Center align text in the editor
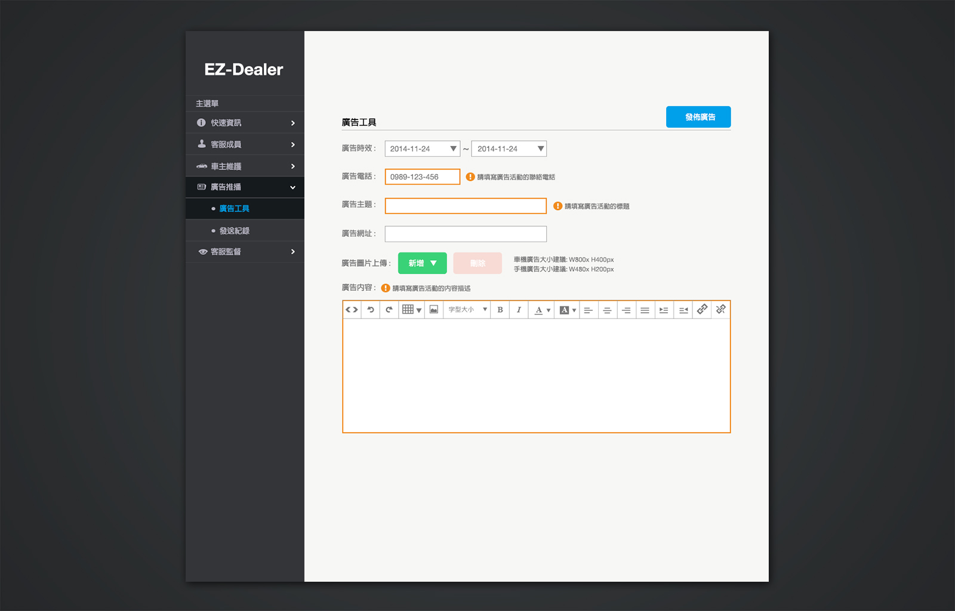Image resolution: width=955 pixels, height=611 pixels. [x=607, y=310]
